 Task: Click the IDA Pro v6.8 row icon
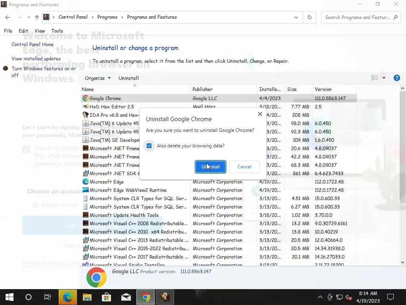click(85, 115)
